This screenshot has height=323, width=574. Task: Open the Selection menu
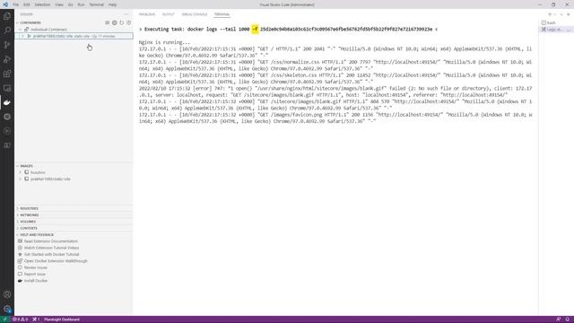tap(42, 4)
